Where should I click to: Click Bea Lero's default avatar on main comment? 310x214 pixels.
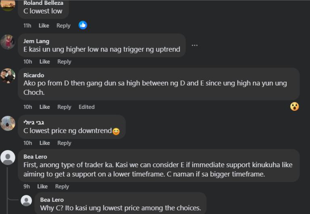(8, 157)
